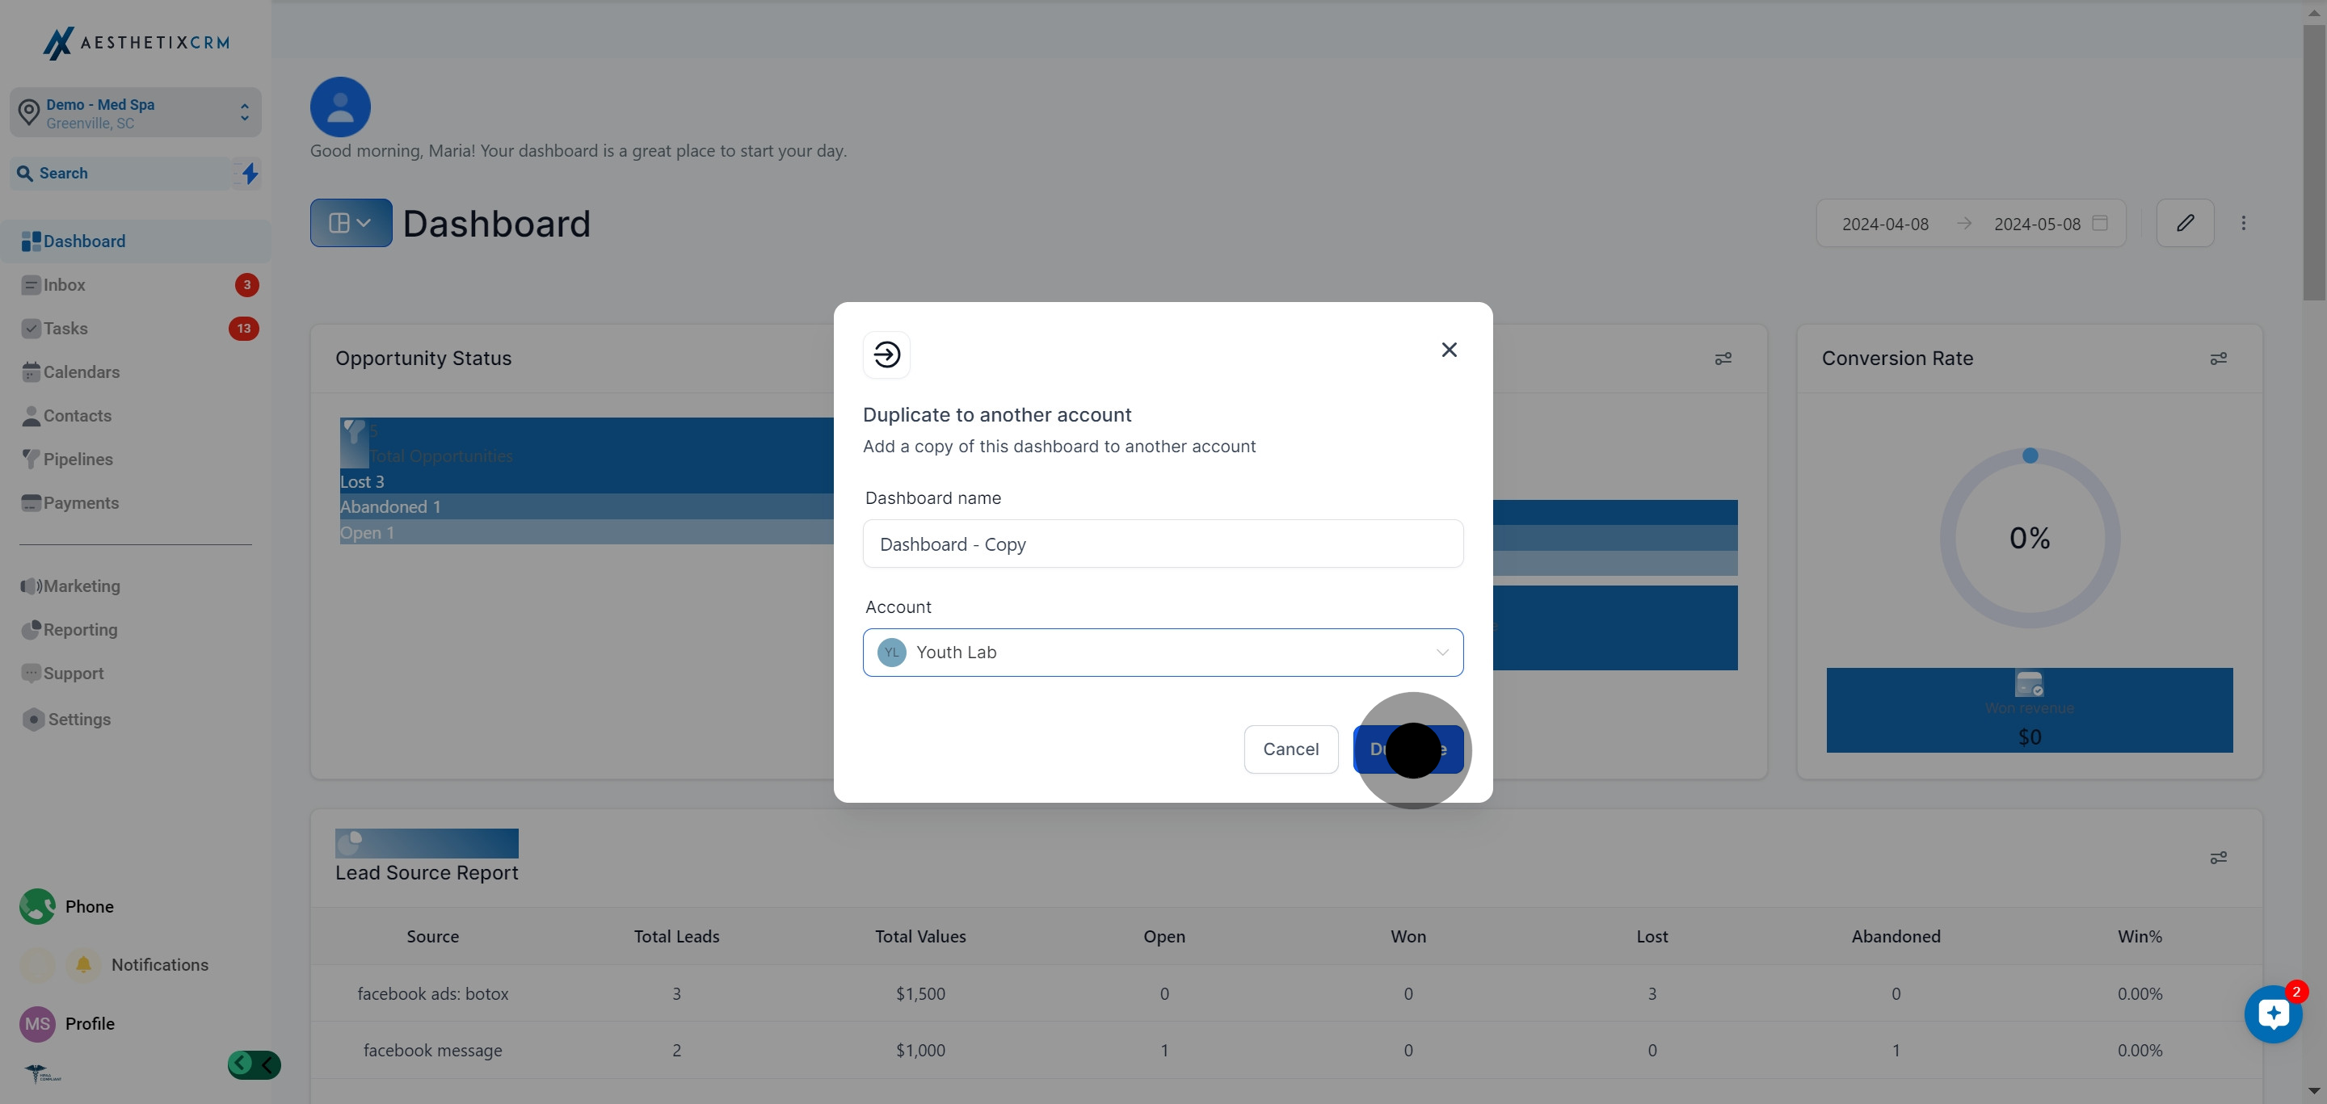This screenshot has height=1104, width=2327.
Task: Open Pipelines from the sidebar
Action: [78, 460]
